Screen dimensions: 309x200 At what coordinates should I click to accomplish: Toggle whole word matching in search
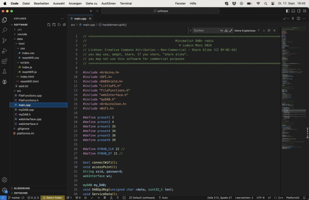226,31
